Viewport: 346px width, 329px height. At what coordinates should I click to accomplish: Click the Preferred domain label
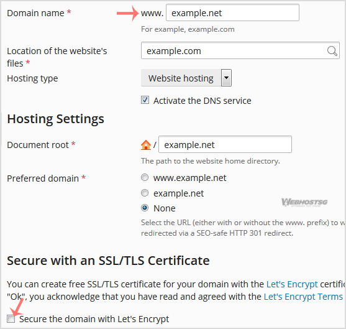[x=43, y=178]
